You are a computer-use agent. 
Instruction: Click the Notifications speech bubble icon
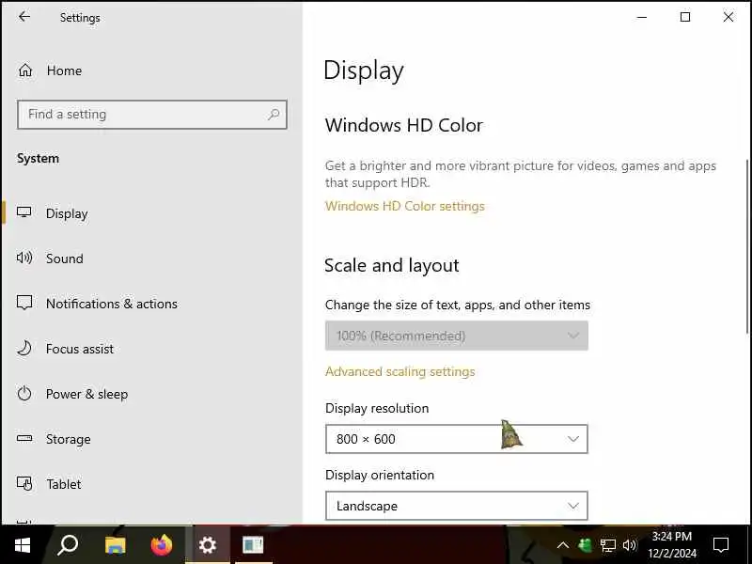[24, 303]
